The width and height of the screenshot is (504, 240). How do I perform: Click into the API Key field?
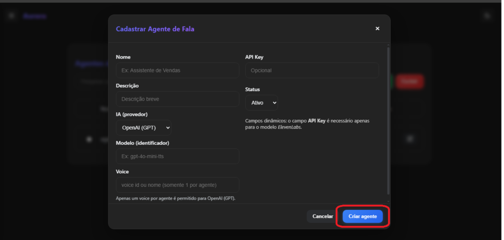pos(312,70)
